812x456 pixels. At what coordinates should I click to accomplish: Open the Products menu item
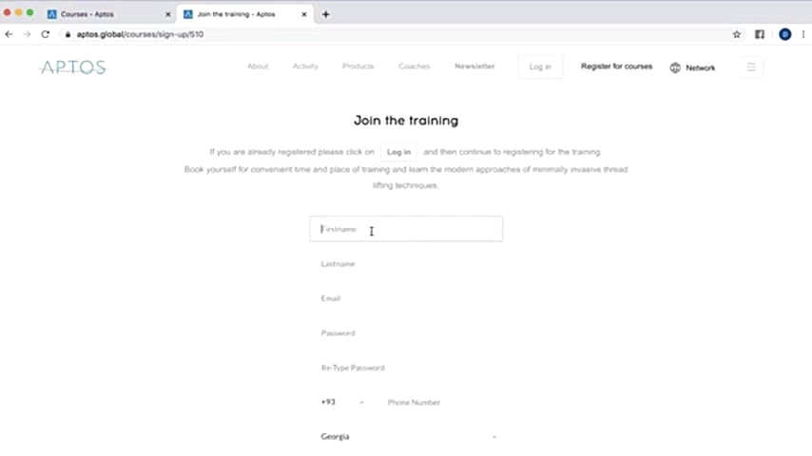[x=358, y=66]
